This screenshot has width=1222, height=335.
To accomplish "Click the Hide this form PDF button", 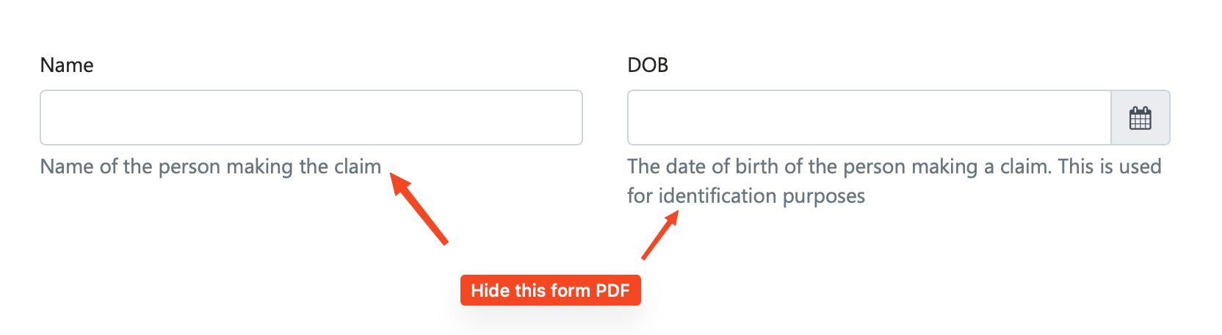I will tap(550, 290).
